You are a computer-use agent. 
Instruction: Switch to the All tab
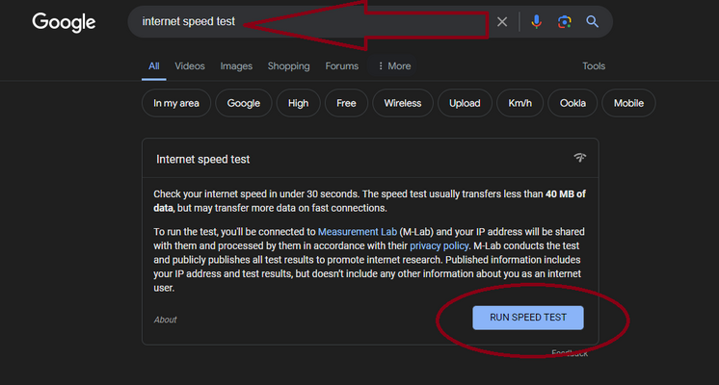[153, 65]
